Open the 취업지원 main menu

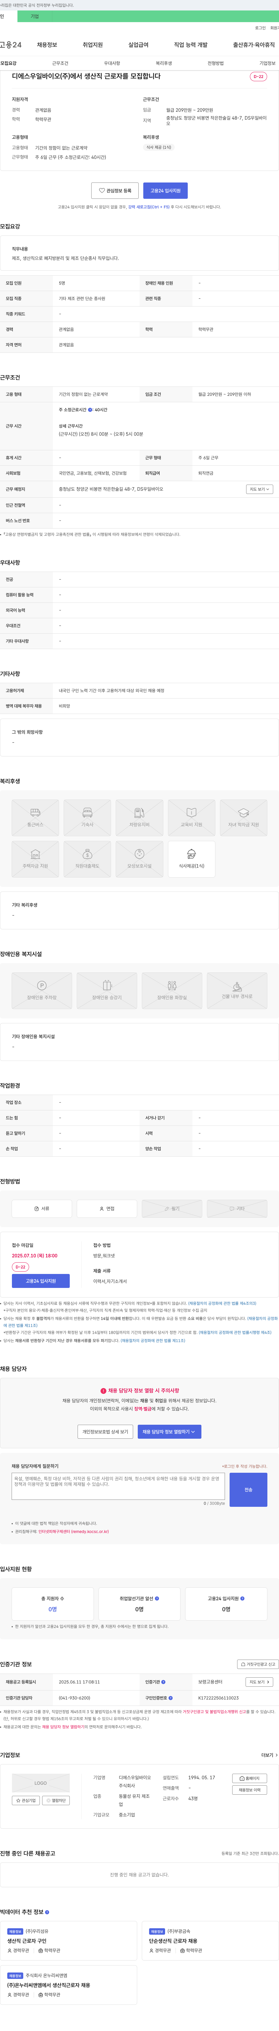click(93, 45)
